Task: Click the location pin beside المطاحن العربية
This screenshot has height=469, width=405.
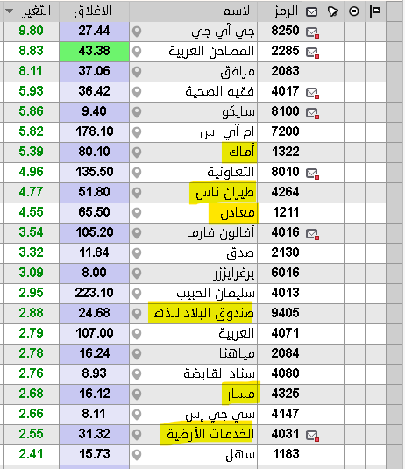Action: click(x=137, y=52)
